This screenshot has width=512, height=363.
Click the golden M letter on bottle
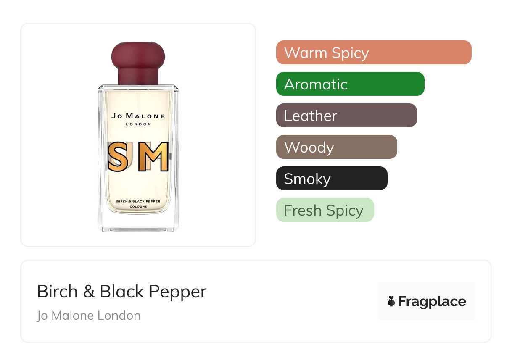(x=153, y=157)
